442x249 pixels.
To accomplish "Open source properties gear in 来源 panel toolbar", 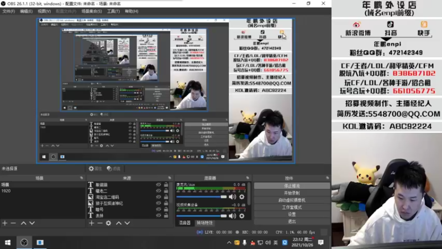I will [108, 223].
